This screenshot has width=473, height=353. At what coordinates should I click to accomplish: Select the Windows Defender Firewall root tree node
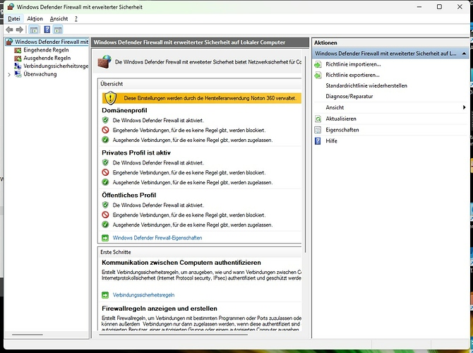52,42
